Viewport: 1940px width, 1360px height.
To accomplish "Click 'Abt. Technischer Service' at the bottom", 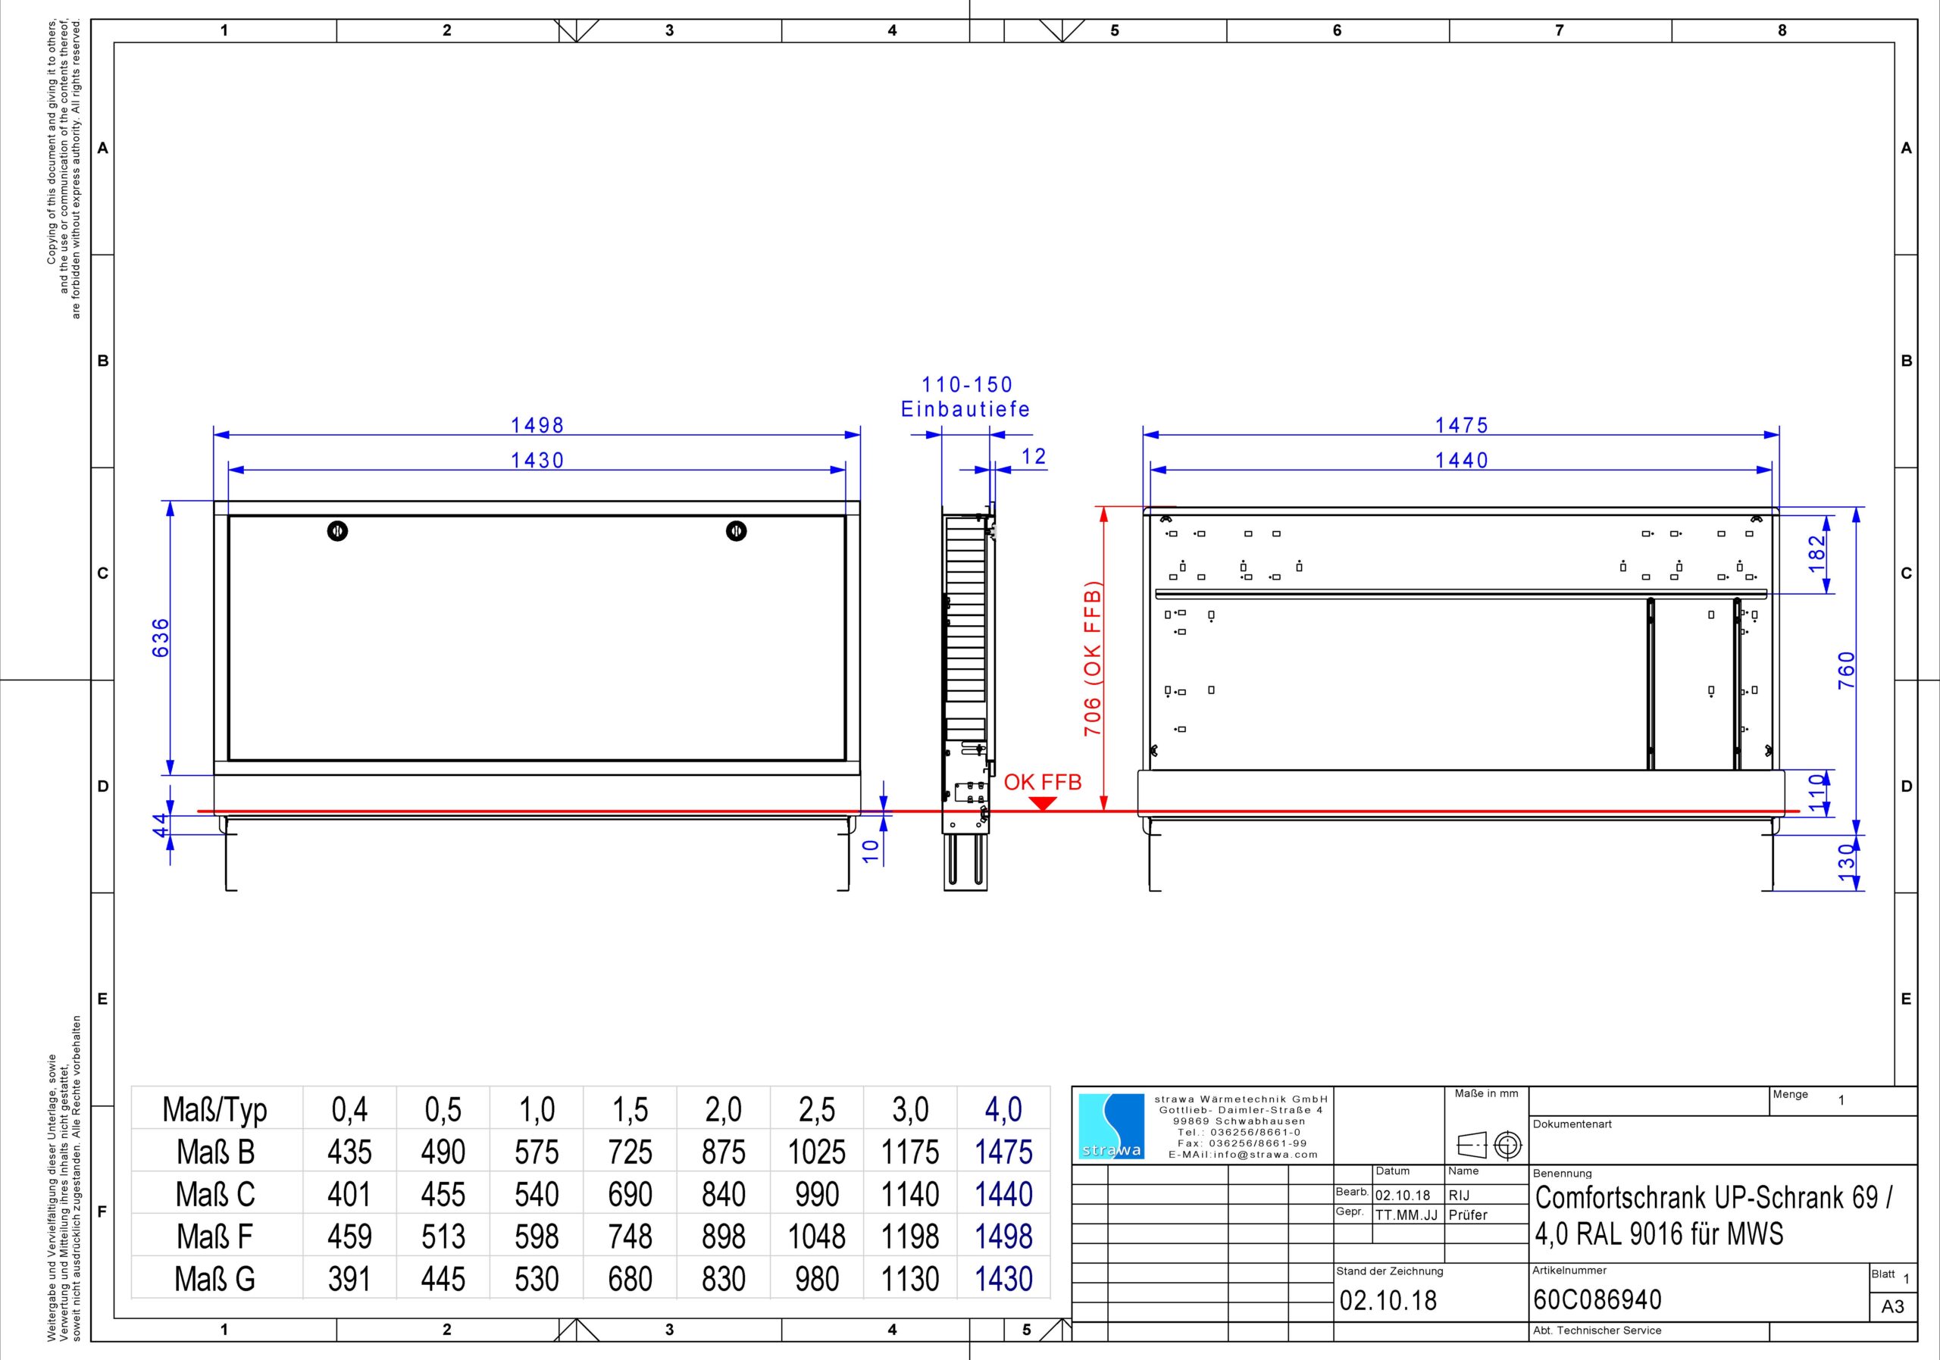I will tap(1597, 1330).
